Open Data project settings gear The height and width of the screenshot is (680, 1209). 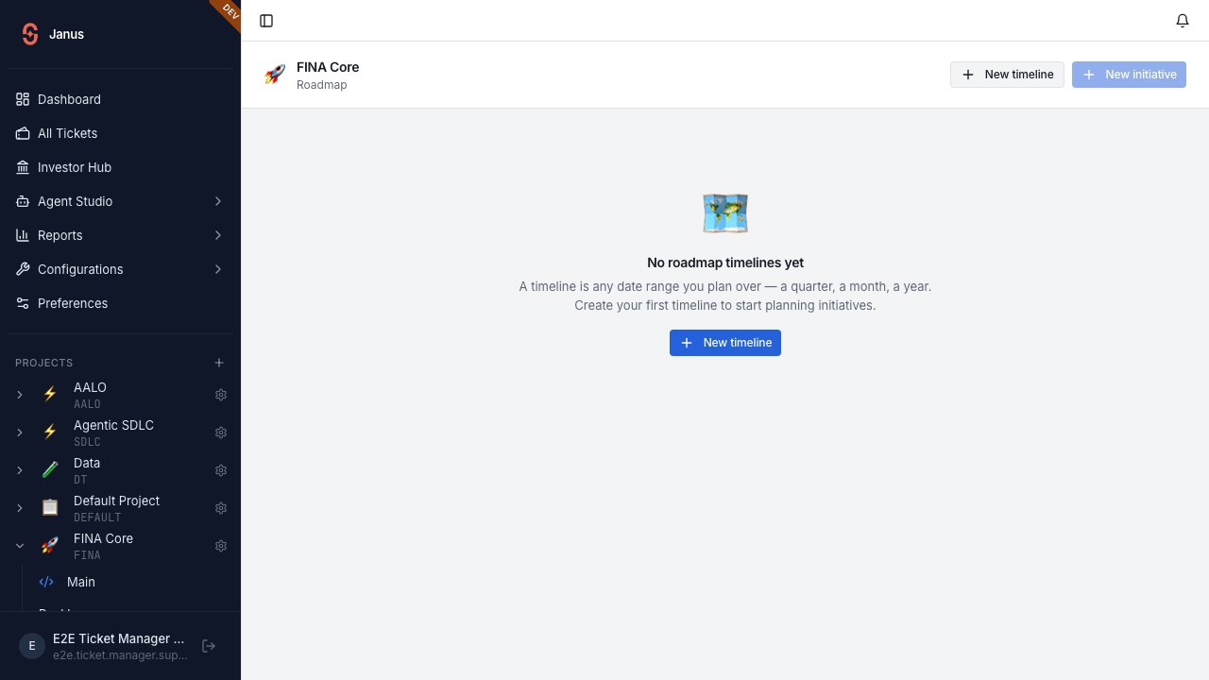click(221, 470)
